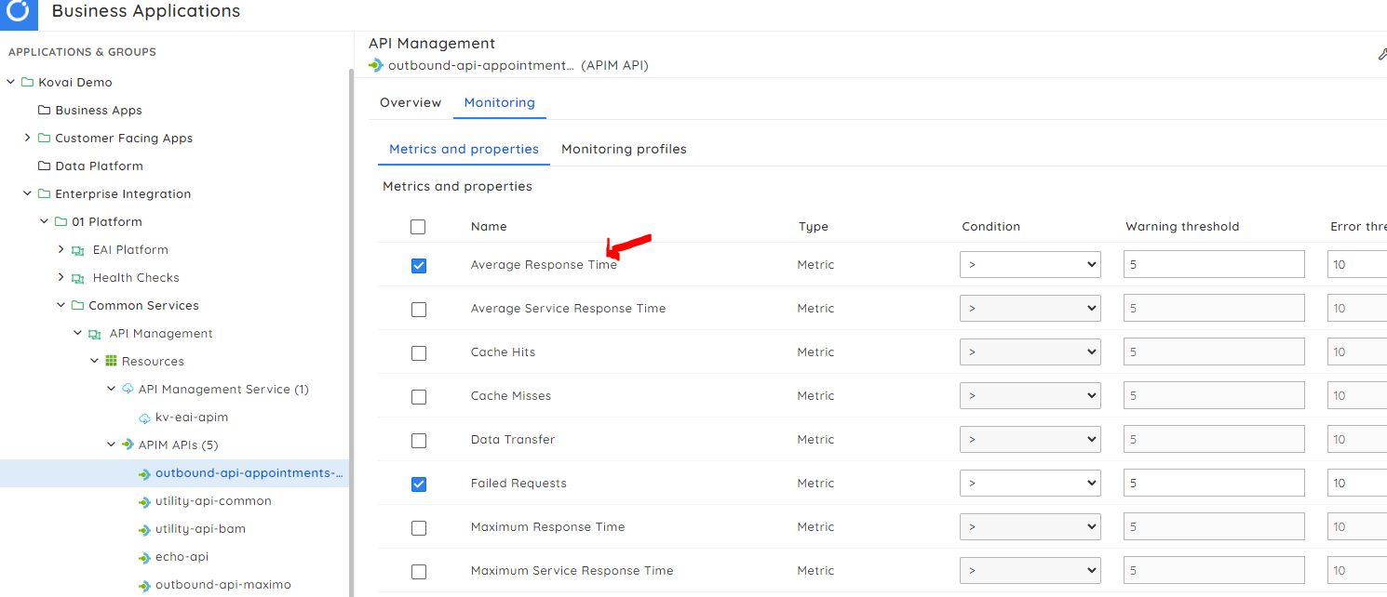Click the arrow icon beside echo-api

tap(144, 557)
